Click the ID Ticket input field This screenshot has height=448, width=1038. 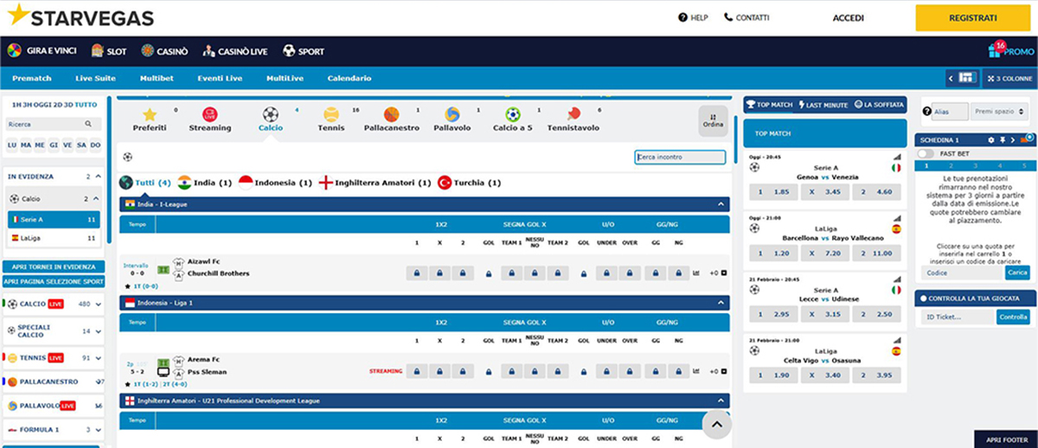[958, 317]
